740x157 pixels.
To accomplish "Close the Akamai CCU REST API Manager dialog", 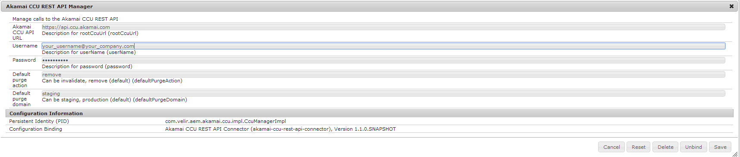I will coord(731,6).
